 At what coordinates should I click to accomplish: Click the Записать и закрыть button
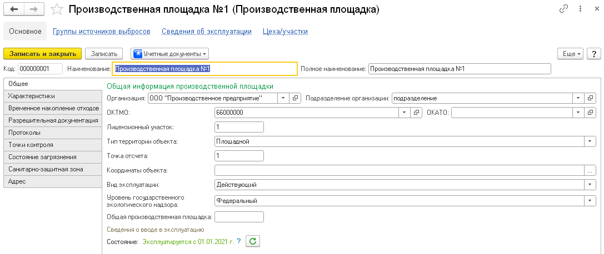[43, 54]
